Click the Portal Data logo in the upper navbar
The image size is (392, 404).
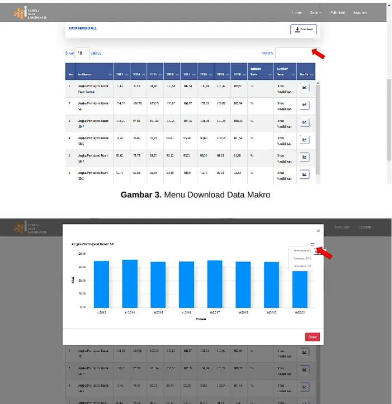click(30, 13)
